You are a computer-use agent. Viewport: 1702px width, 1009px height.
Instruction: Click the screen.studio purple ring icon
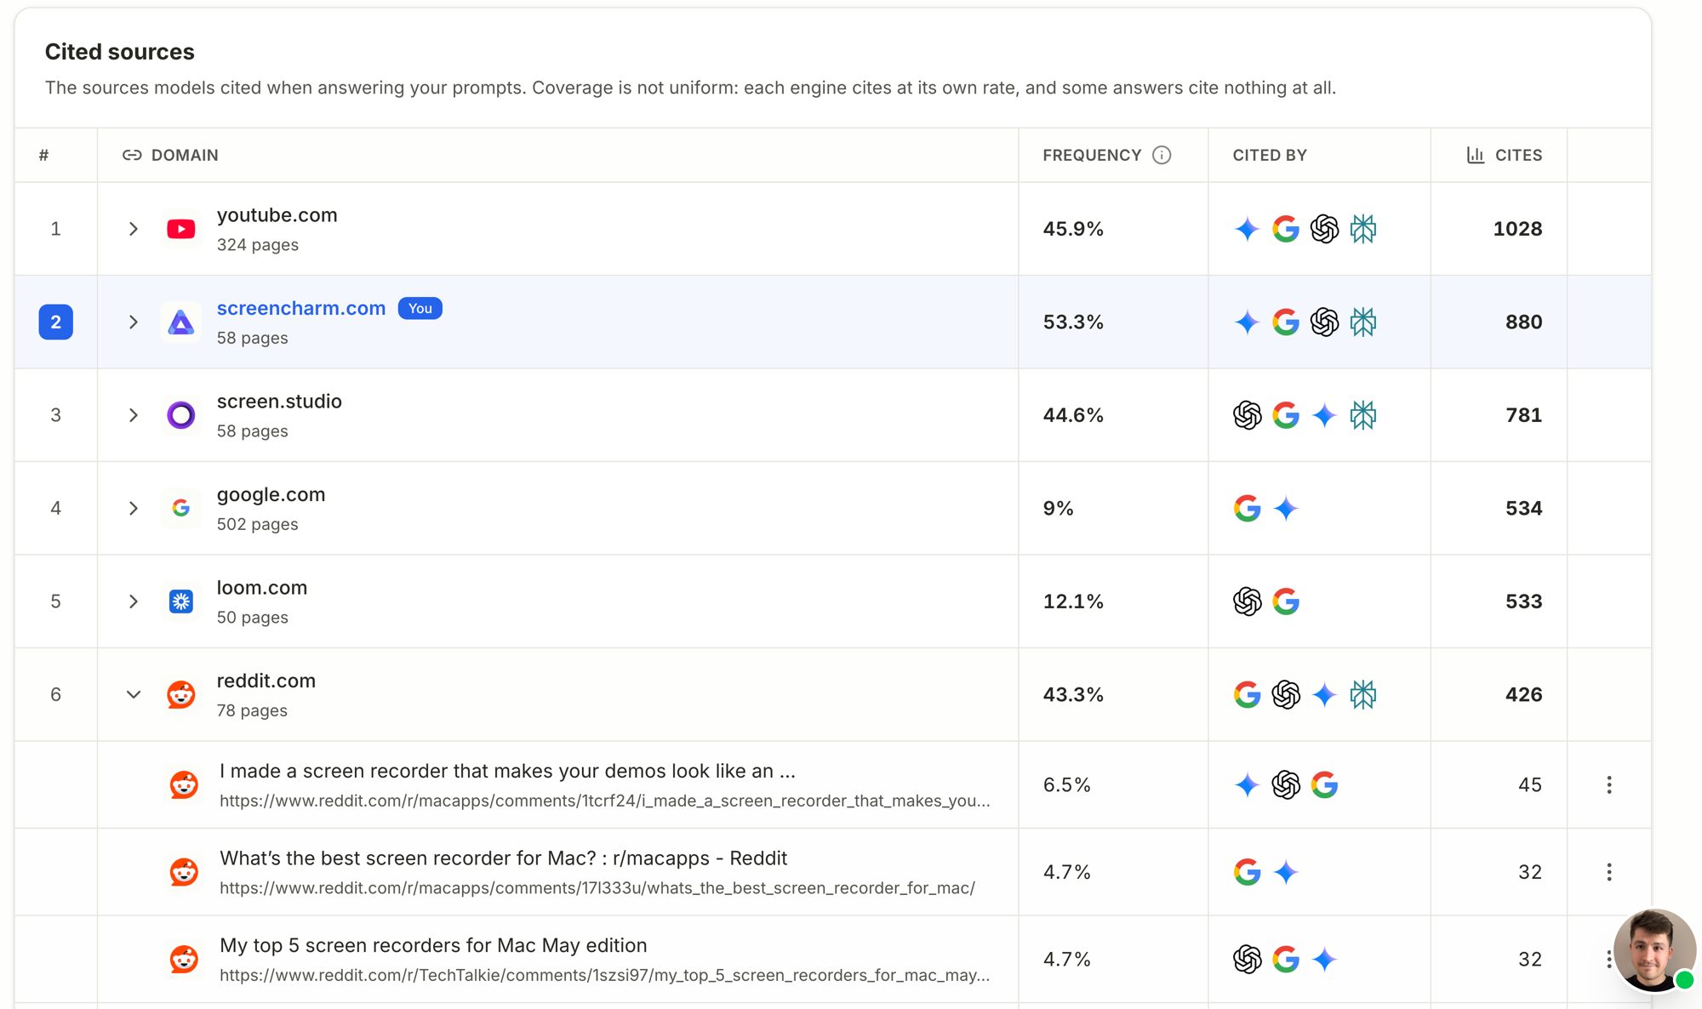click(180, 415)
